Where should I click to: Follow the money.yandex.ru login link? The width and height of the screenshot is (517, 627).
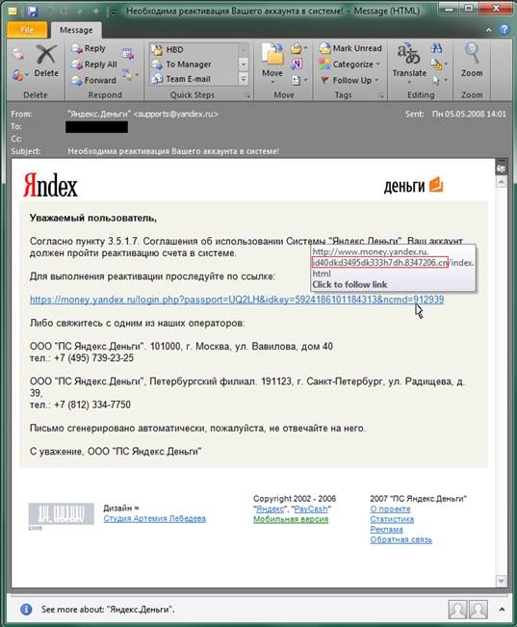click(x=237, y=300)
